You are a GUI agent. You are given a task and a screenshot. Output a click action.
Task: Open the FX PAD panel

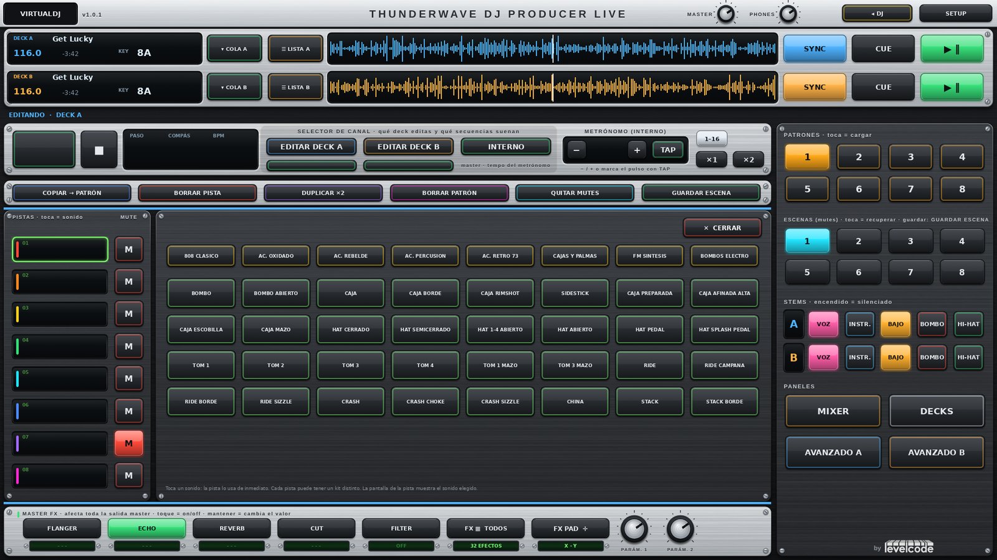[x=570, y=528]
